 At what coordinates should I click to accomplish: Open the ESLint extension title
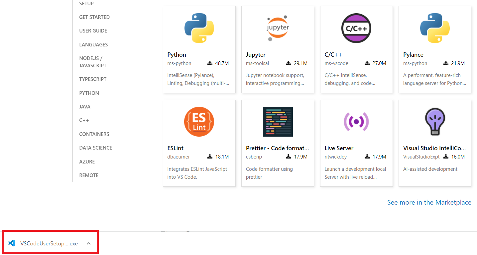tap(176, 148)
